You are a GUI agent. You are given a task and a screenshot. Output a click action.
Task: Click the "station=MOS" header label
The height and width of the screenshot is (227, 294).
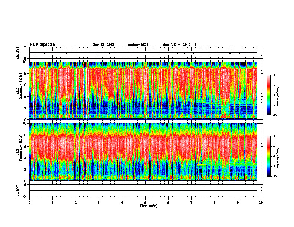coord(138,45)
